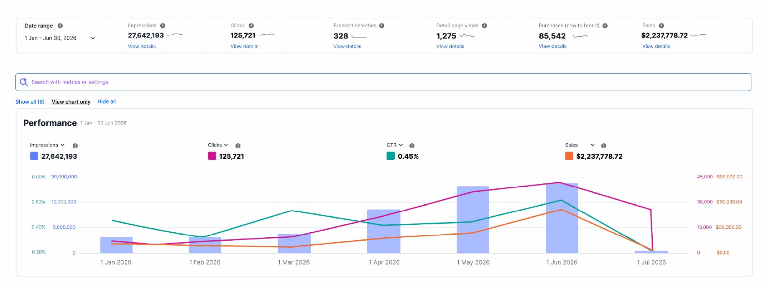This screenshot has height=282, width=769.
Task: Open the Date range dropdown
Action: [x=60, y=38]
